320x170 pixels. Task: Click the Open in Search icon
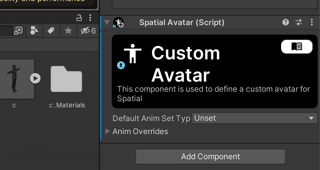(18, 31)
